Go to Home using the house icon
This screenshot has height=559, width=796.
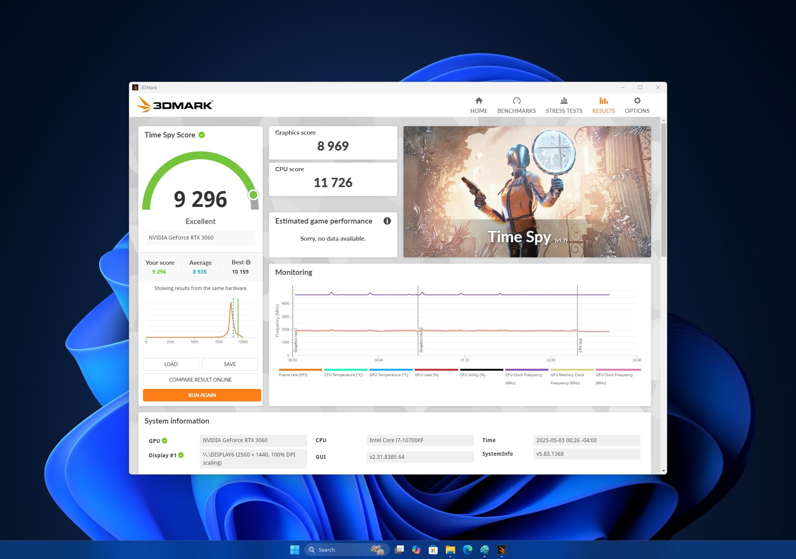tap(478, 104)
